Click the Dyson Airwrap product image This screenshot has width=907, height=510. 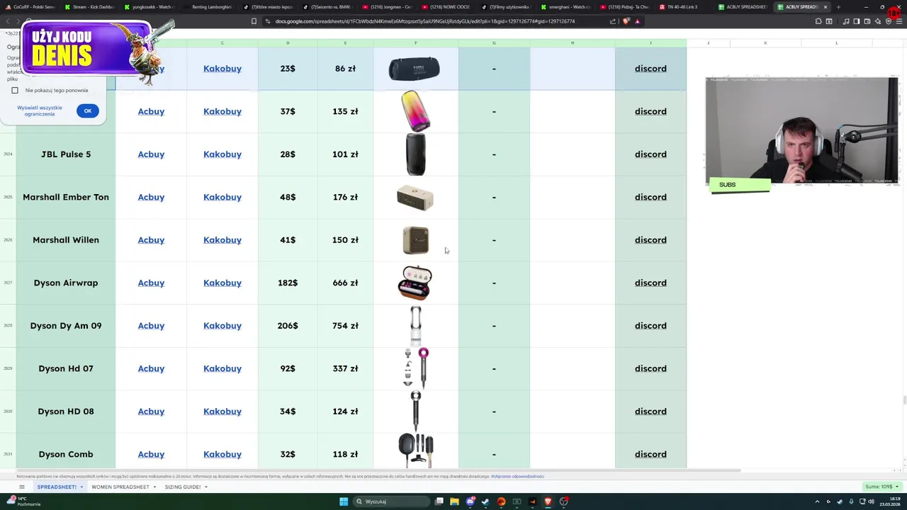(x=415, y=283)
